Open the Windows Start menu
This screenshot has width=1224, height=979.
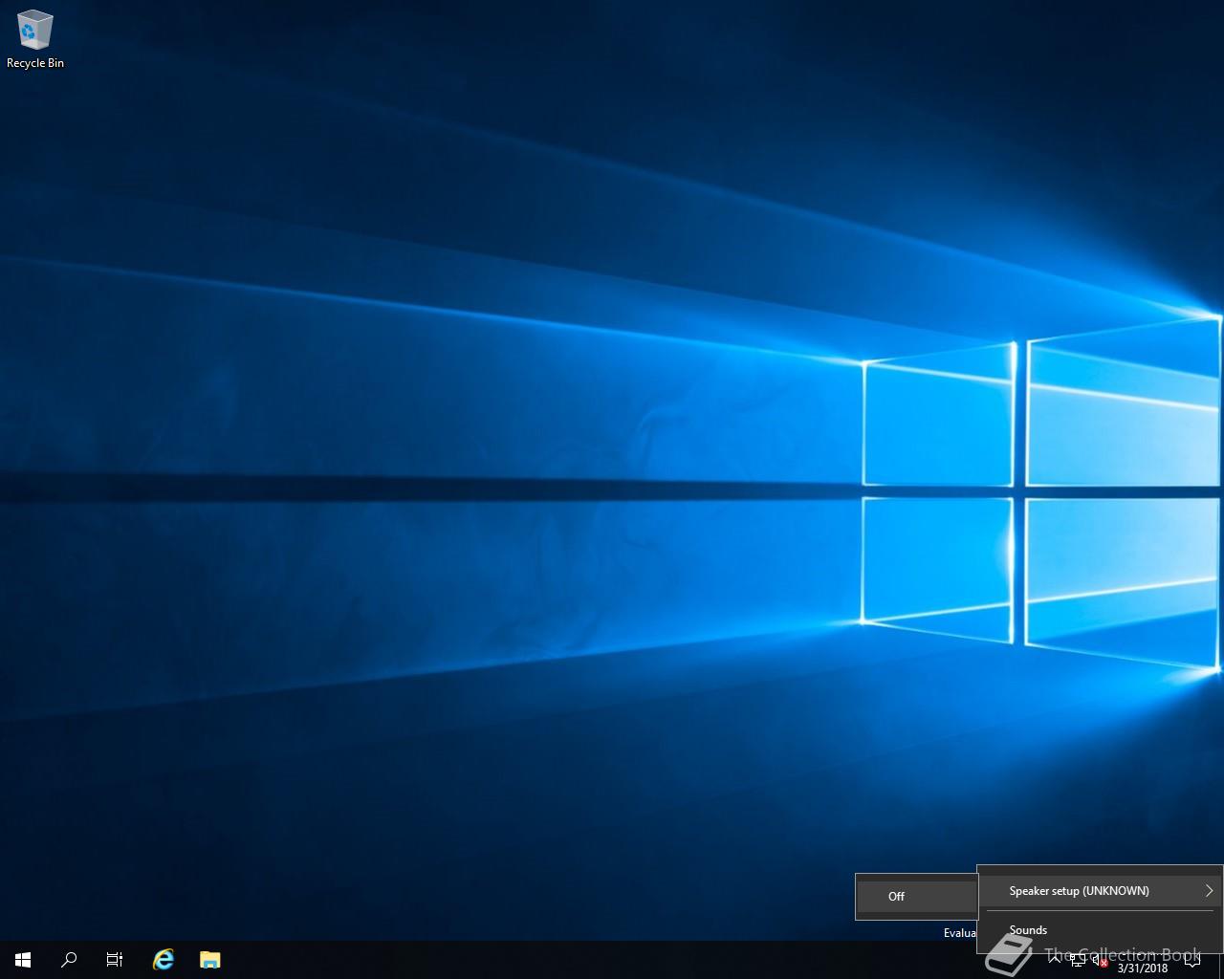(23, 960)
